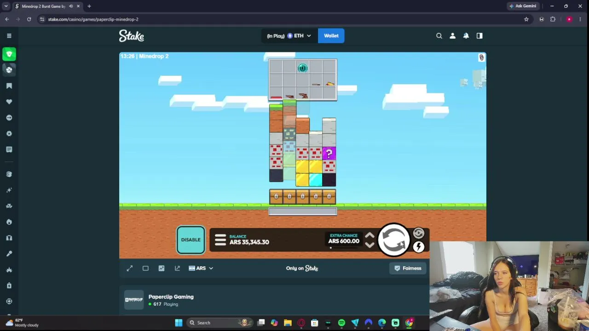Open the Windows Start menu
Viewport: 589px width, 331px height.
179,323
